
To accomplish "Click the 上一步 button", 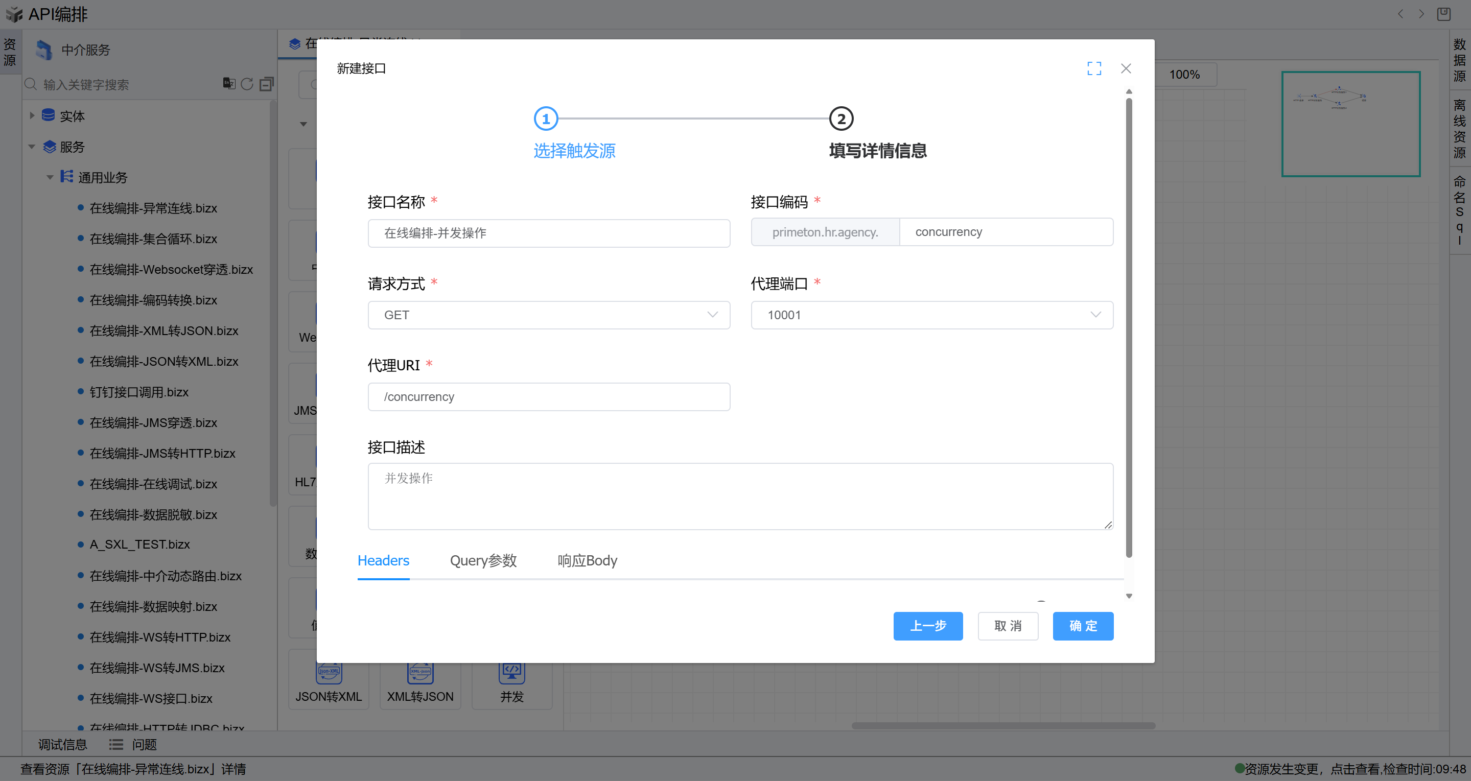I will click(x=927, y=626).
